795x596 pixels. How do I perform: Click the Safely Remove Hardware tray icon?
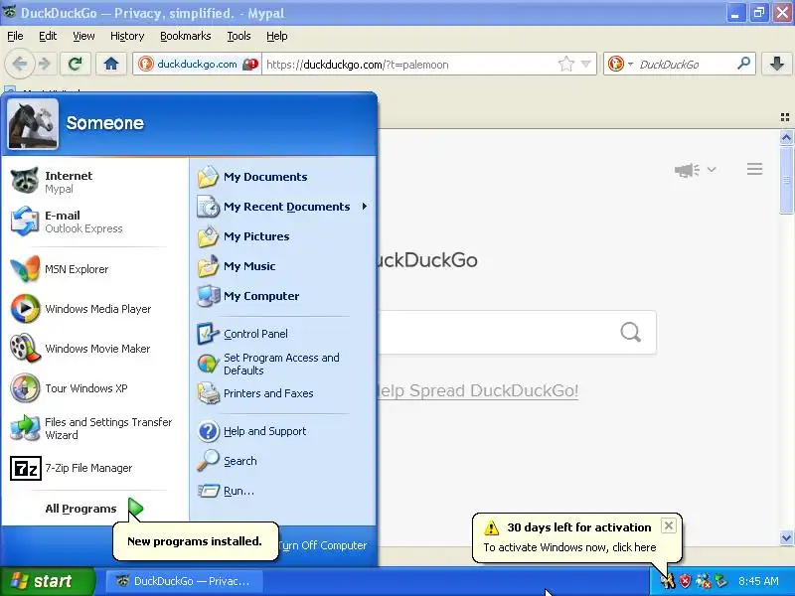721,581
